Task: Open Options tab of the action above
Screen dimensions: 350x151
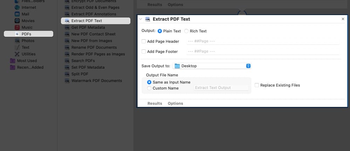Action: click(176, 5)
